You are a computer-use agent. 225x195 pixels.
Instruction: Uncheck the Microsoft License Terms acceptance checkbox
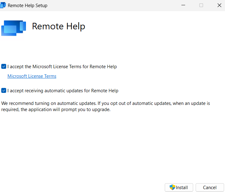[4, 66]
